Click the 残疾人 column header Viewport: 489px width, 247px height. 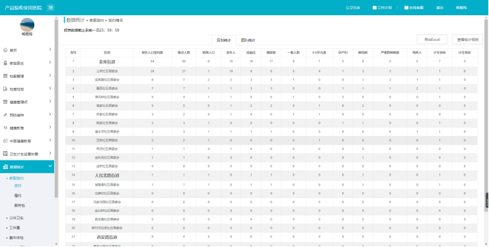point(417,53)
